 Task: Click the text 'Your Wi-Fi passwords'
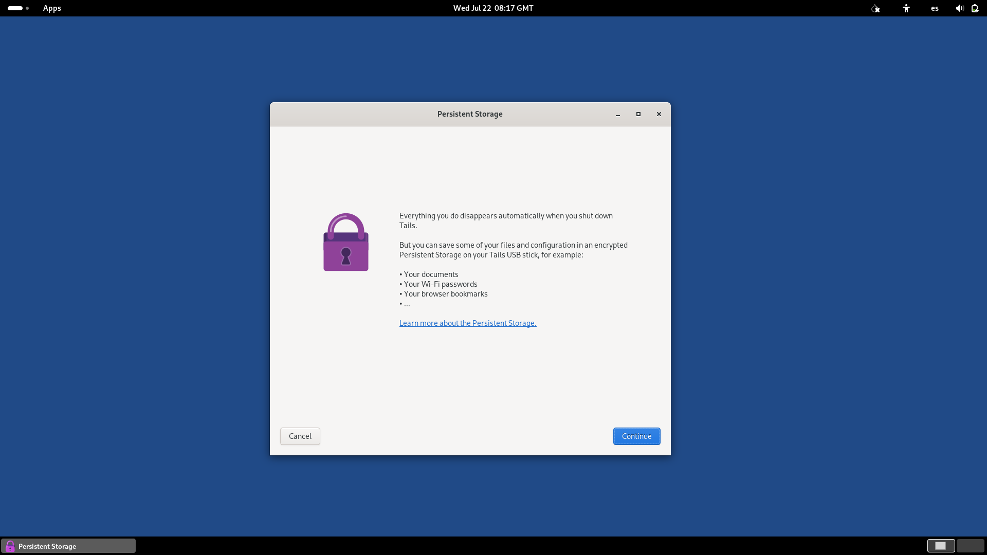(x=441, y=284)
